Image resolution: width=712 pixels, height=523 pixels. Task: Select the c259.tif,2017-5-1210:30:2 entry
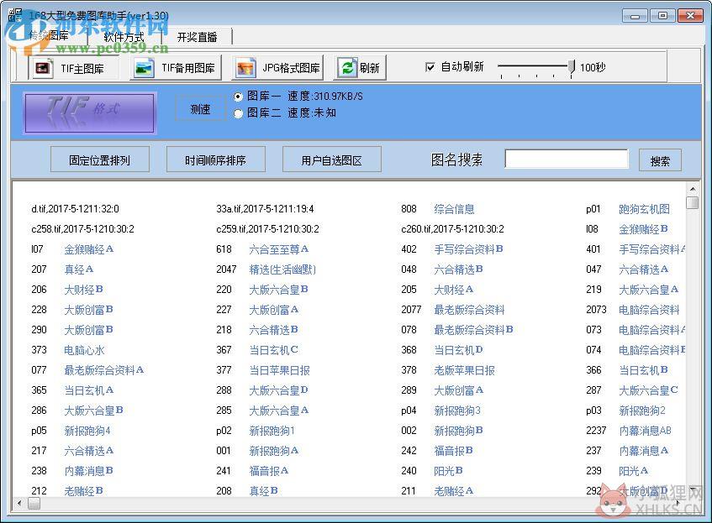[268, 229]
